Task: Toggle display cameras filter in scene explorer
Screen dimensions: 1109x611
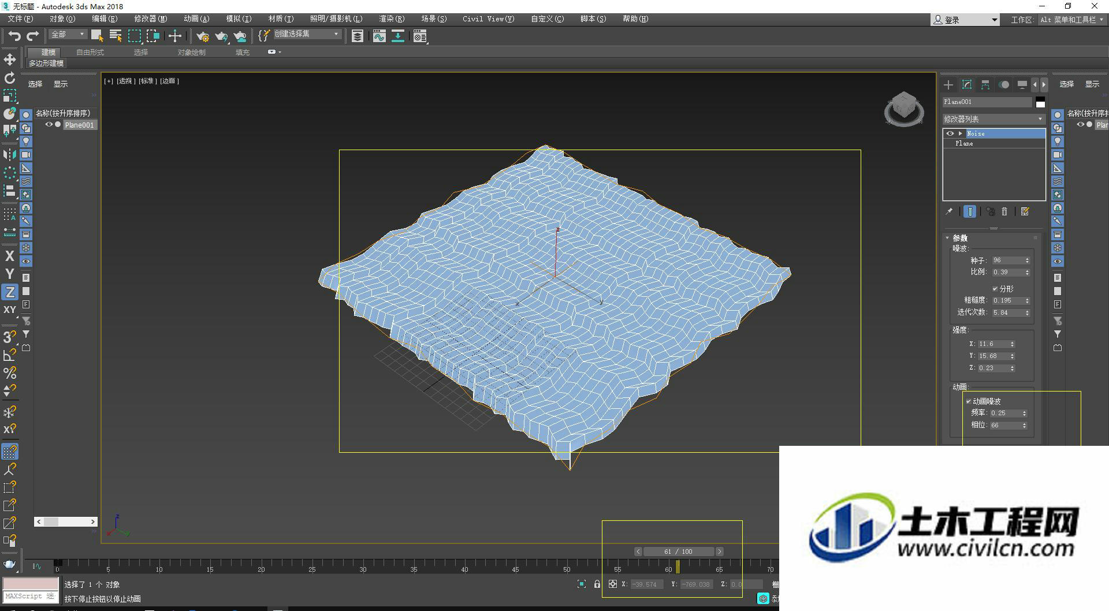Action: [26, 155]
